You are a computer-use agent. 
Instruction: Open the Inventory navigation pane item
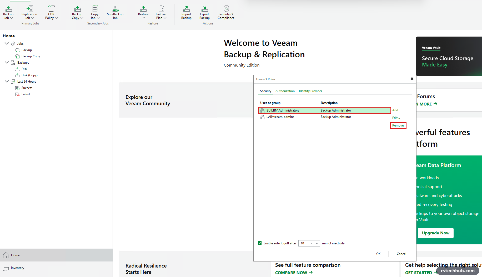56,268
